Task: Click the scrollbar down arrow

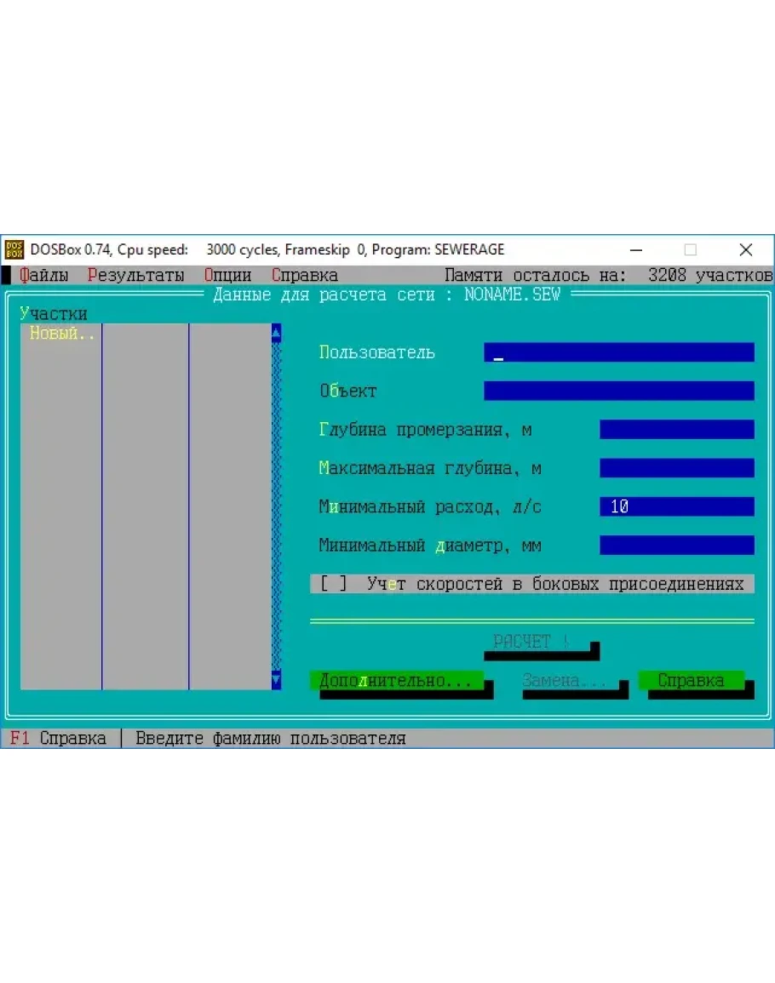Action: (276, 680)
